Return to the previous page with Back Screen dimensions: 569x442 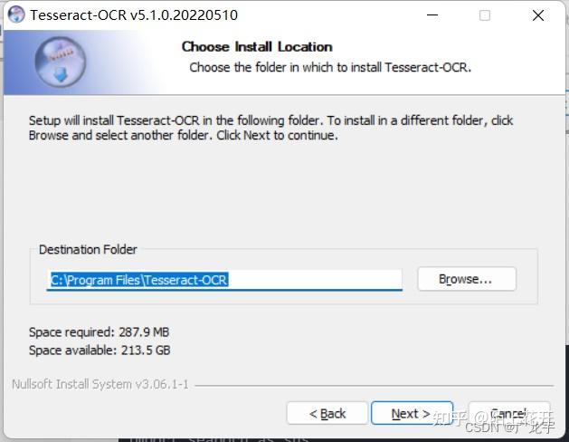tap(327, 413)
